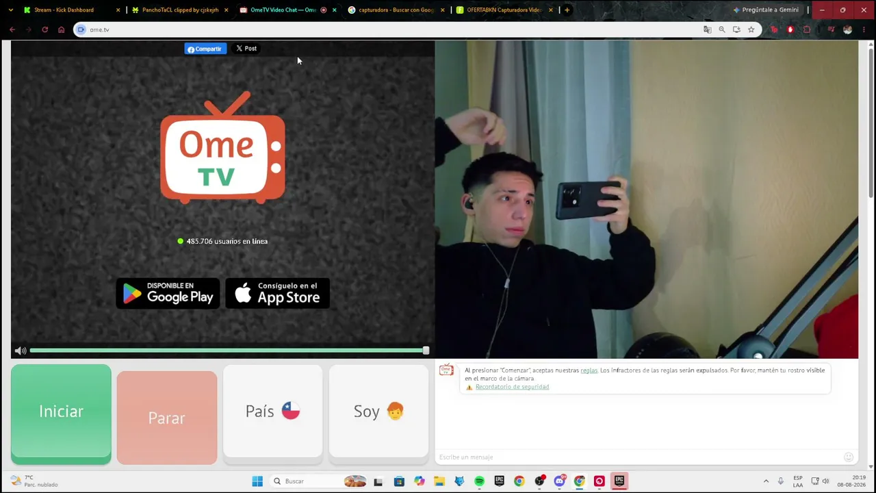Viewport: 876px width, 493px height.
Task: Share on Facebook with Compartir button
Action: coord(205,49)
